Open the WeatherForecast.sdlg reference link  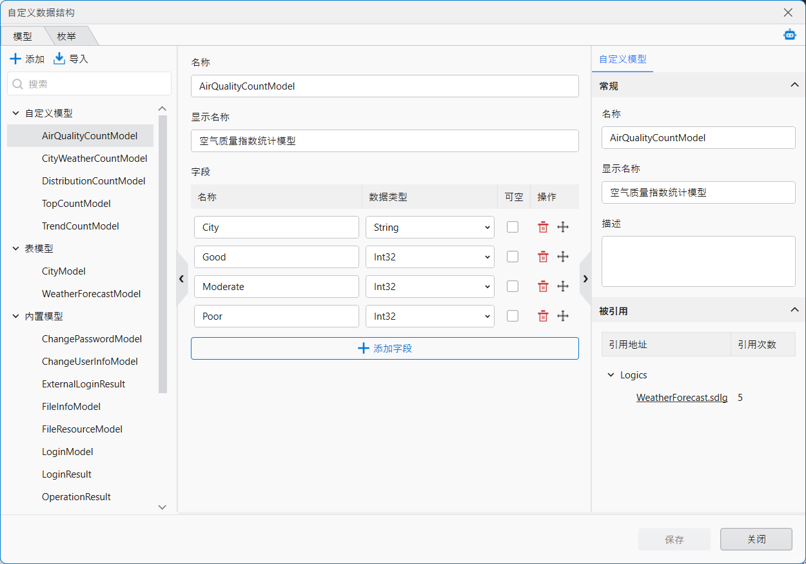pos(682,398)
